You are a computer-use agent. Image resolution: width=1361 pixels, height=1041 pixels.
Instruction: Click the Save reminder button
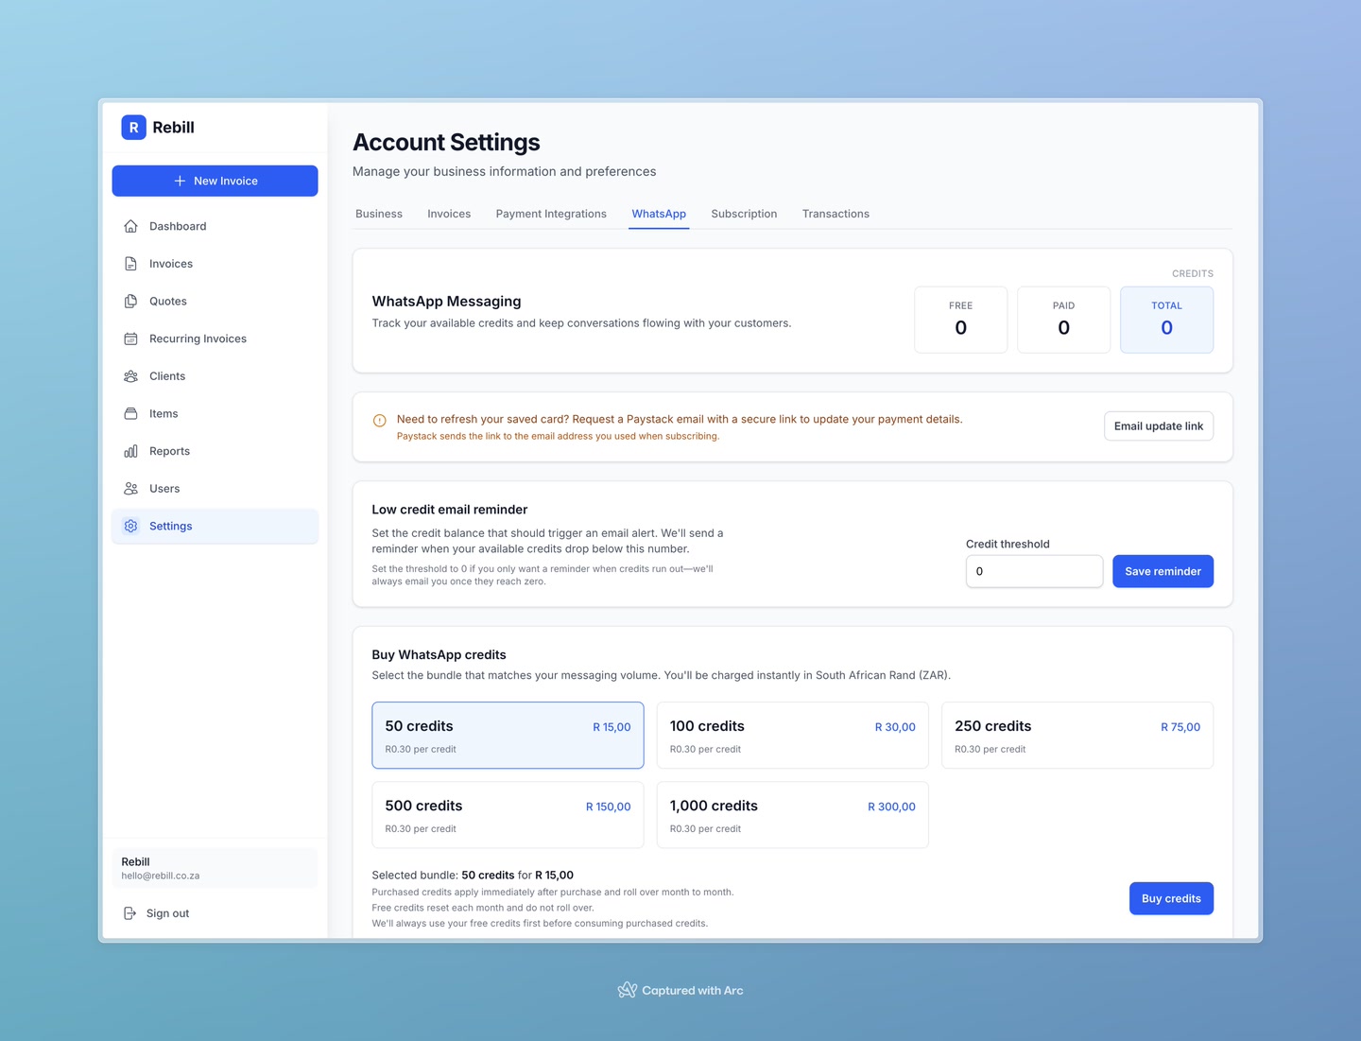tap(1163, 571)
